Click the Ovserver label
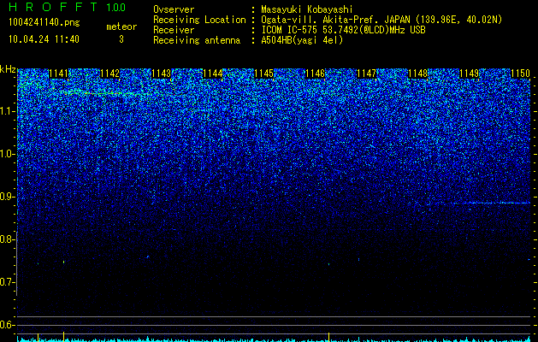Screen dimensions: 538x342 click(174, 9)
